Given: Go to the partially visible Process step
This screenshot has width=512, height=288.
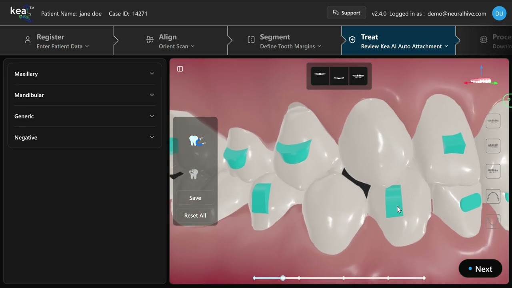Looking at the screenshot, I should 486,40.
